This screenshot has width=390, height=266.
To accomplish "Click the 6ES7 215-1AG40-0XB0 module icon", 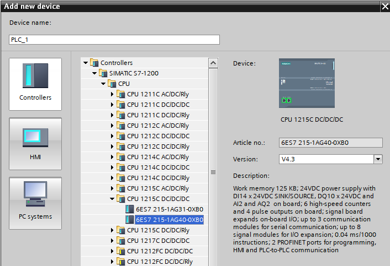I will 130,220.
